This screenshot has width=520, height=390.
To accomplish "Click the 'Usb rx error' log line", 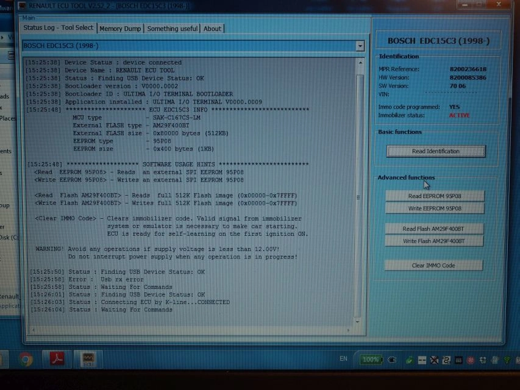I will 87,280.
